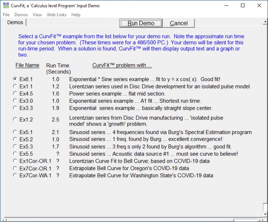Image resolution: width=268 pixels, height=222 pixels.
Task: Maximize the CurvFit window
Action: coord(243,5)
